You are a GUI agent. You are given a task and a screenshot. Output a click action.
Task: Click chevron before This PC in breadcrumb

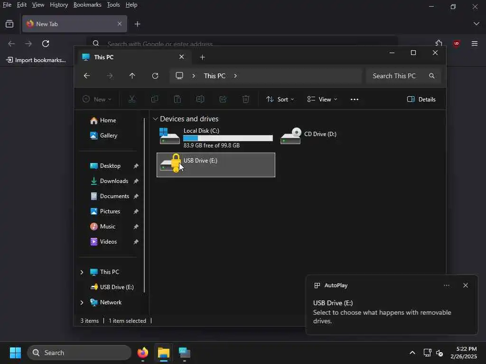click(194, 76)
